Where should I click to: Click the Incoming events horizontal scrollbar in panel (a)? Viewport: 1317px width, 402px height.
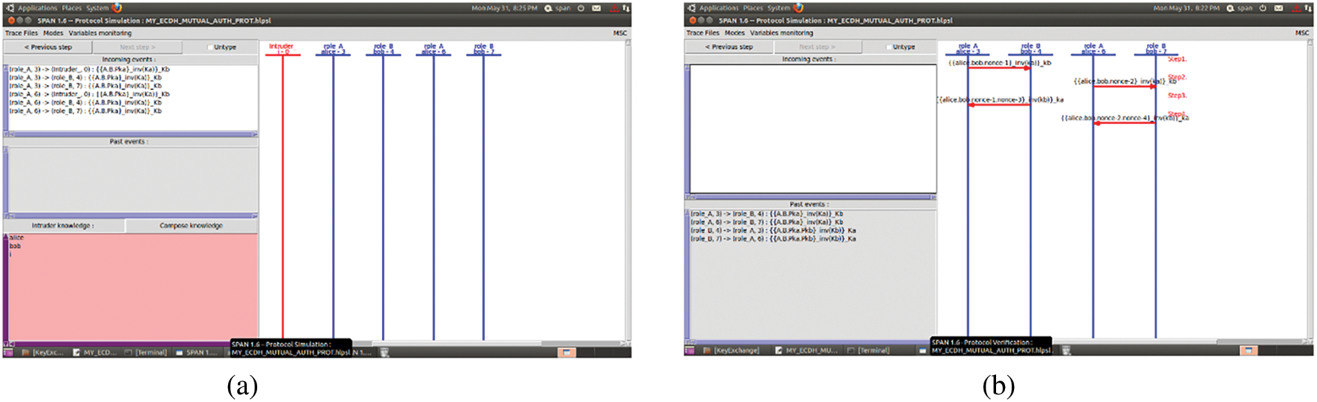tap(132, 134)
